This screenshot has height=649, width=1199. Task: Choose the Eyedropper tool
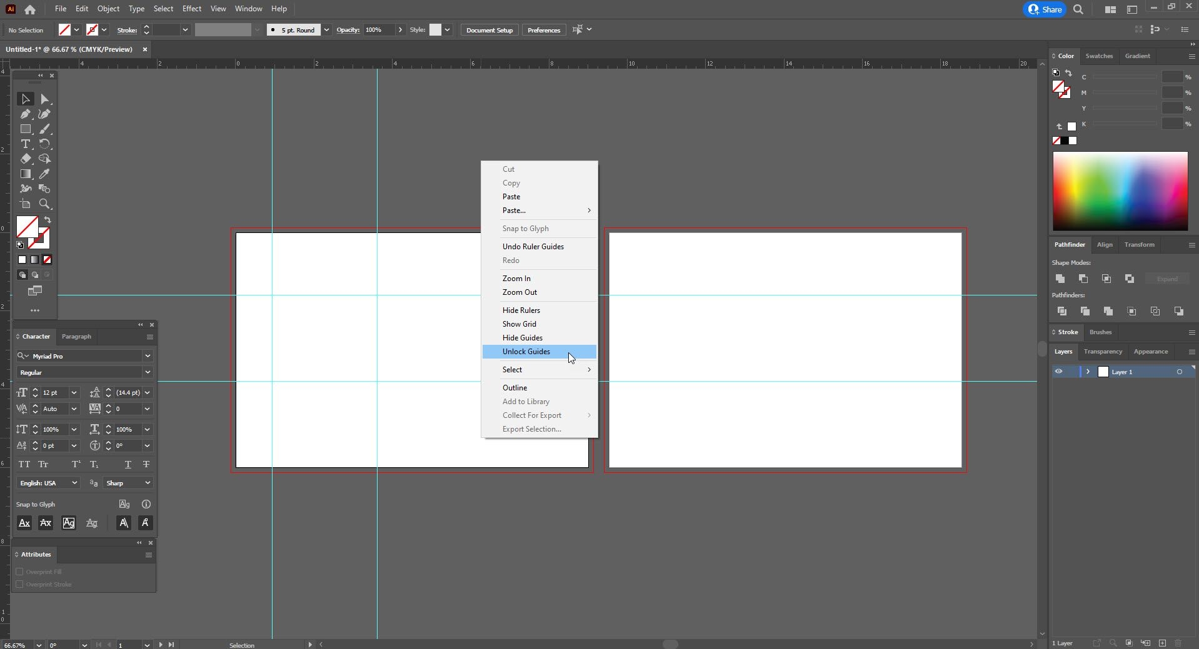[44, 174]
